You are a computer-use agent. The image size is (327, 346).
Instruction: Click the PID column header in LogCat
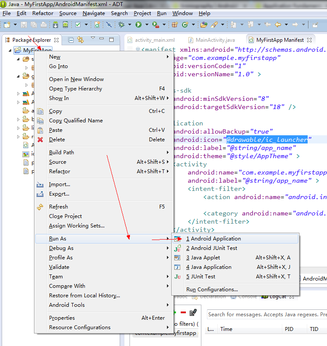(x=294, y=329)
